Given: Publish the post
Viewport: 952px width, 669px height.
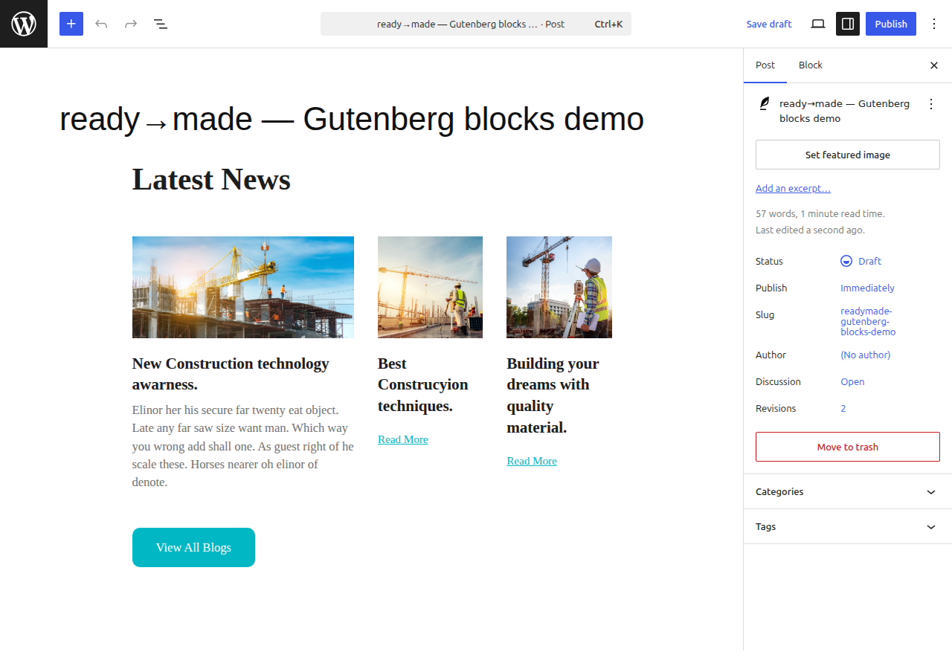Looking at the screenshot, I should [891, 24].
